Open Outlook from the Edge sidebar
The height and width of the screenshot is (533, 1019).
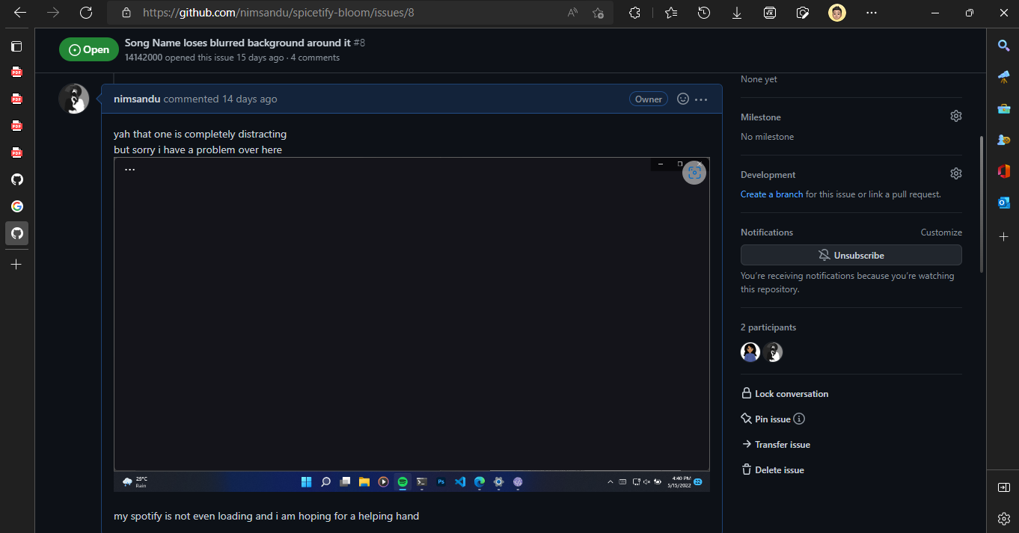(x=1003, y=202)
